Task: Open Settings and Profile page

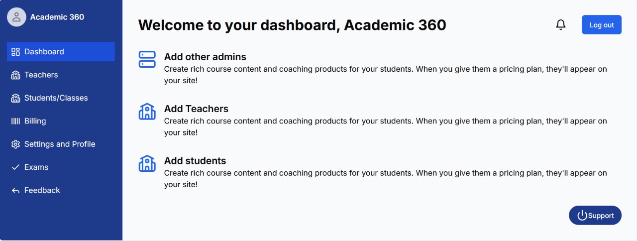Action: (60, 144)
